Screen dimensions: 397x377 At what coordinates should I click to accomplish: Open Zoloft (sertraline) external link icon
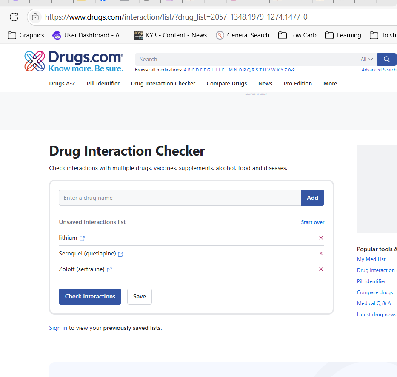click(109, 270)
